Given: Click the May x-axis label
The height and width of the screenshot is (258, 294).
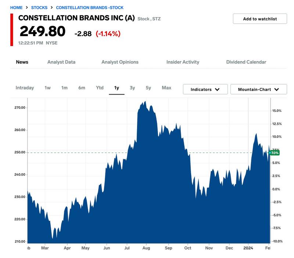Looking at the screenshot, I should pyautogui.click(x=86, y=248).
